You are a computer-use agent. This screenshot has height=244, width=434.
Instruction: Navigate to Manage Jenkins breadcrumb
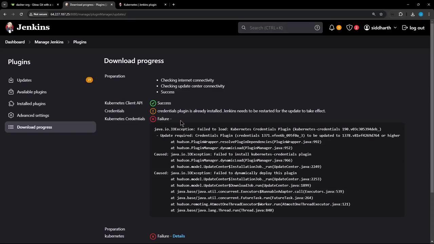tap(49, 42)
